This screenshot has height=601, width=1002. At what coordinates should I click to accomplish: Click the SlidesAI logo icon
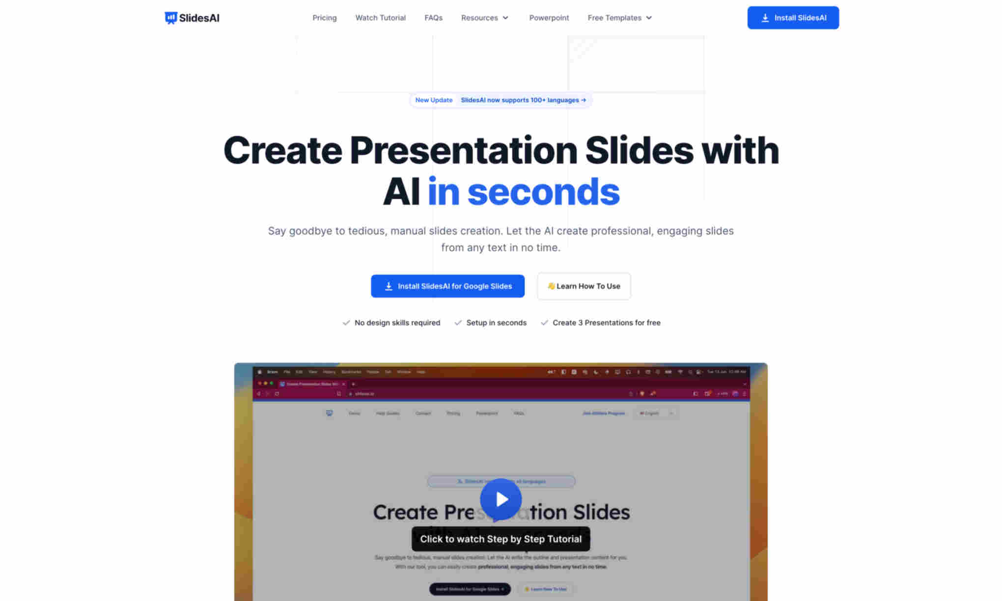click(169, 17)
